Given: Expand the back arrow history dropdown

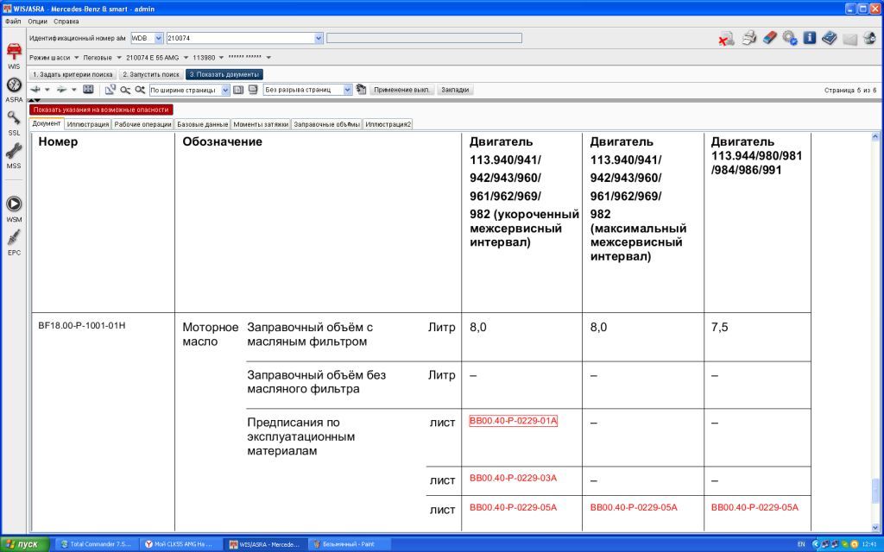Looking at the screenshot, I should [47, 90].
